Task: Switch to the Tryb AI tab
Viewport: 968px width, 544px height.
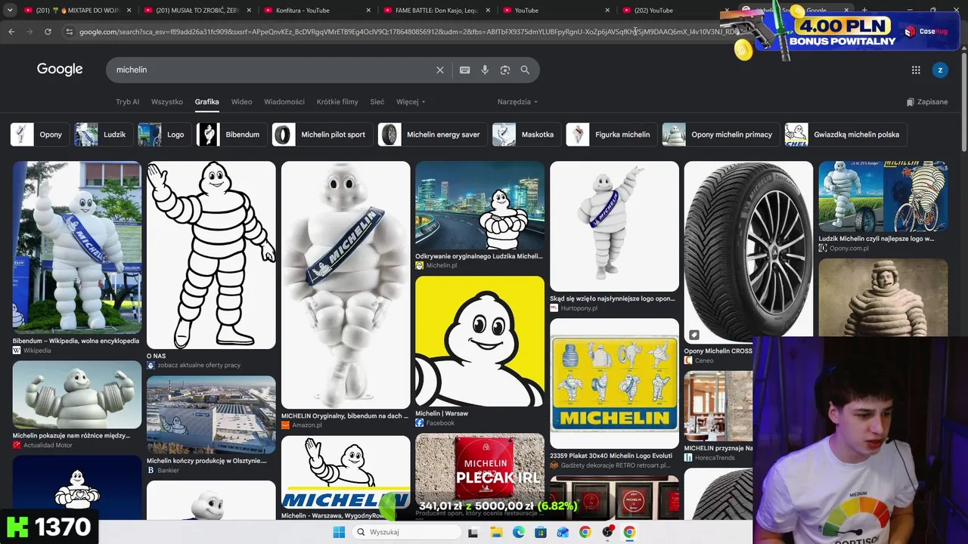Action: click(127, 102)
